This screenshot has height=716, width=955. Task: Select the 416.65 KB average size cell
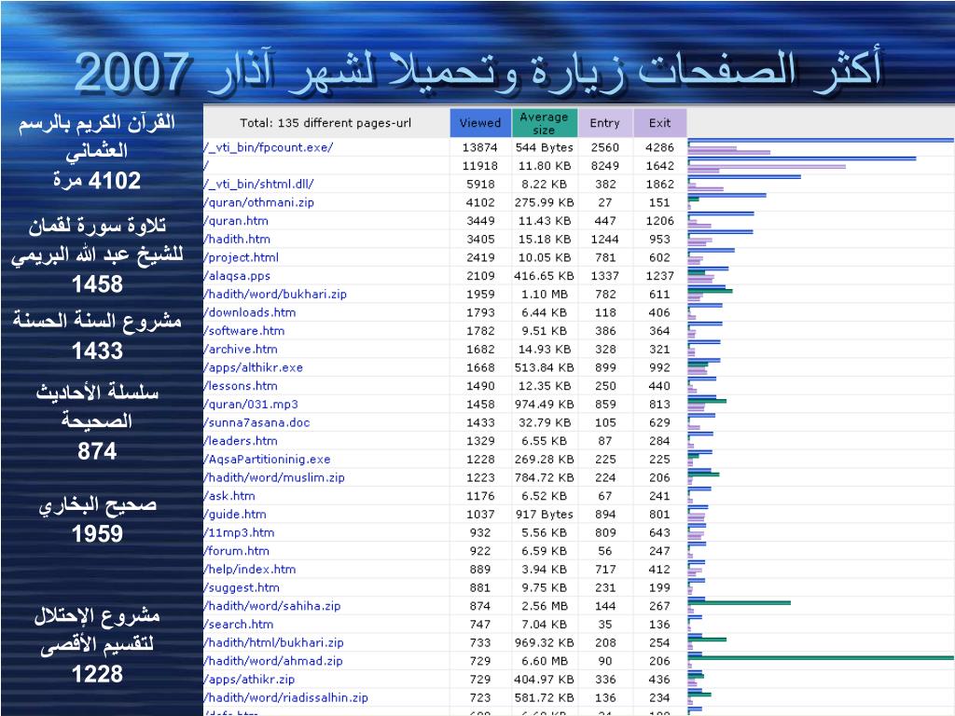[545, 276]
